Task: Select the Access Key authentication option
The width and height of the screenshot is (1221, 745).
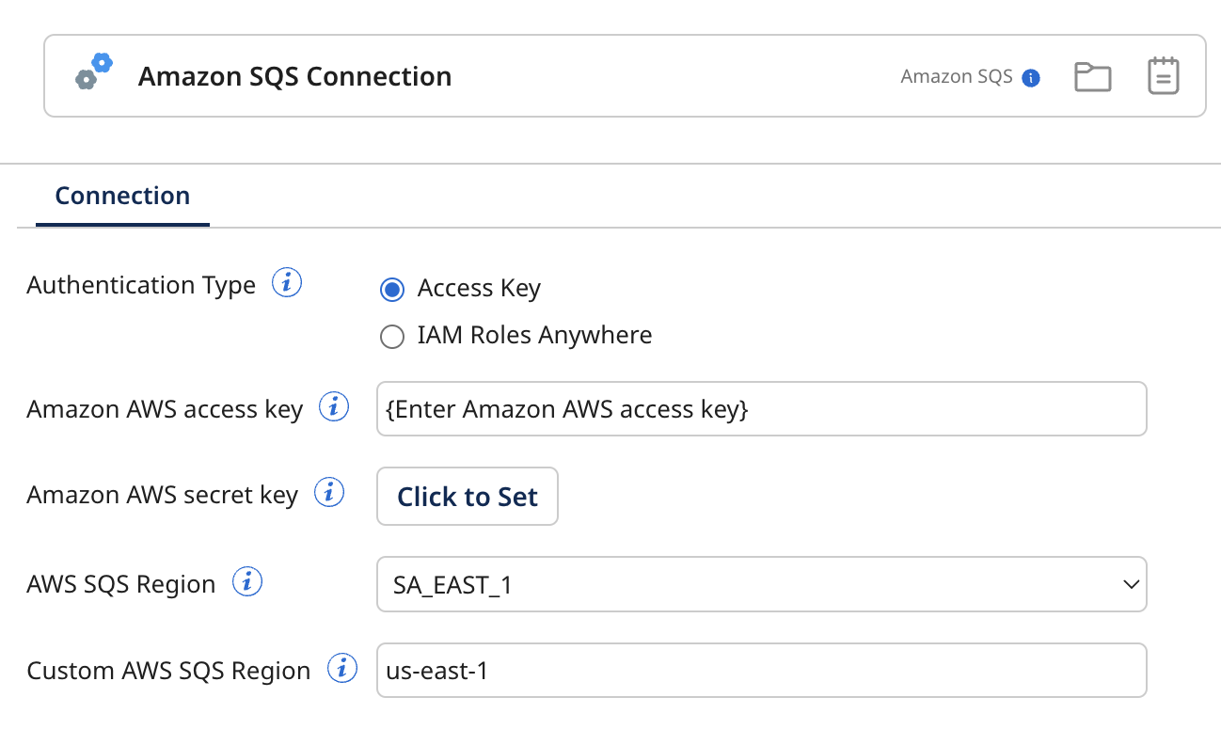Action: 391,290
